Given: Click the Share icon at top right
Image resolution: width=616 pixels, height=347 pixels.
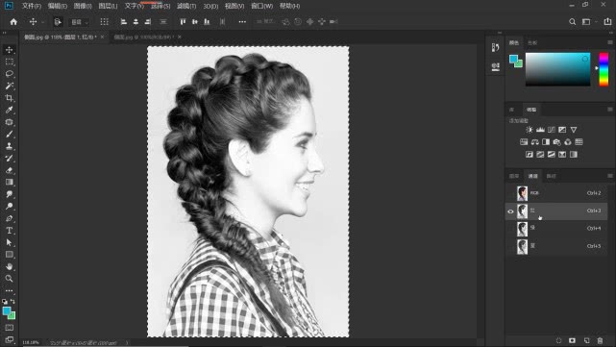Looking at the screenshot, I should (x=607, y=22).
